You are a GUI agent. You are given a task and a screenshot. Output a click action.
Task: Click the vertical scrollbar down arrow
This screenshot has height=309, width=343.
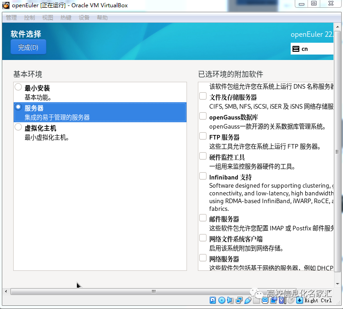click(337, 284)
